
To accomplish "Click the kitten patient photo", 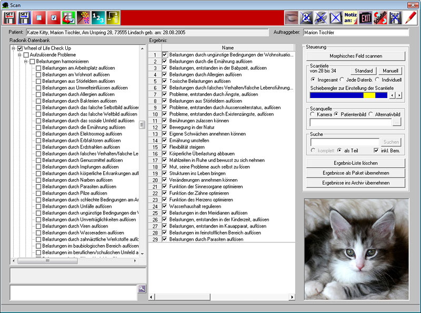I will [x=357, y=249].
